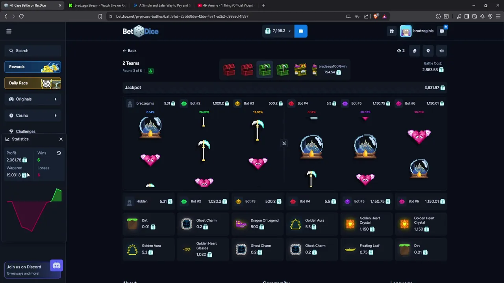Open the hamburger sidebar menu
The height and width of the screenshot is (283, 504).
pos(9,31)
